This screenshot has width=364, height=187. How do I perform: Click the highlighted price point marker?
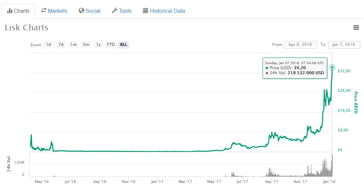[332, 68]
